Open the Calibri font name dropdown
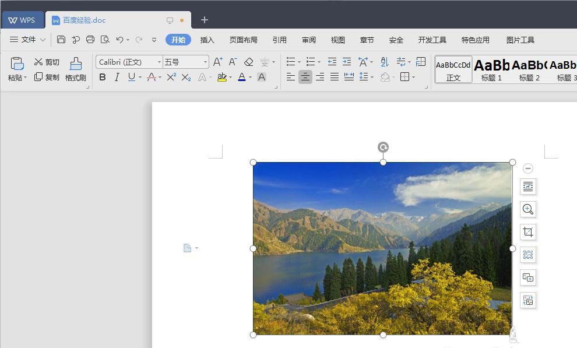 (159, 62)
